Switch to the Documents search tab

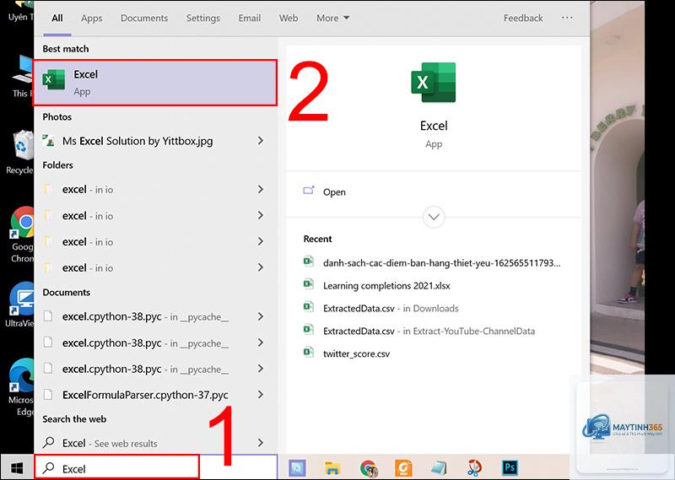pos(144,18)
